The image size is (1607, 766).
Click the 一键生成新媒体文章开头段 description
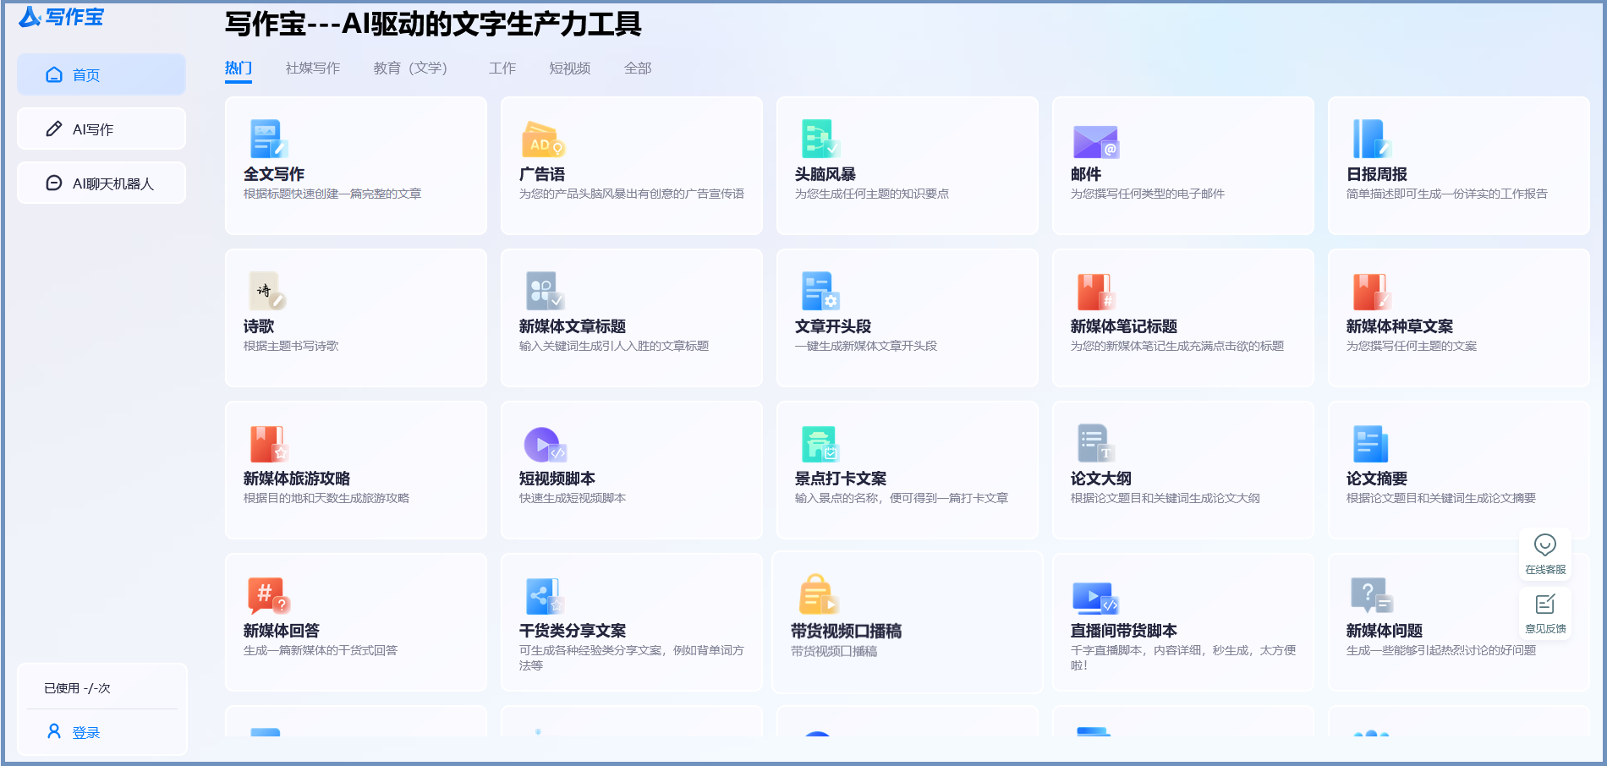pos(866,346)
